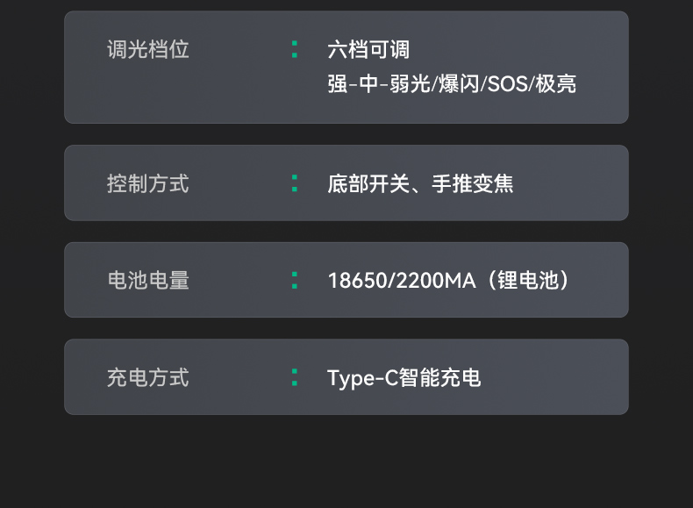
Task: Click the 极亮 mode text
Action: pyautogui.click(x=556, y=83)
